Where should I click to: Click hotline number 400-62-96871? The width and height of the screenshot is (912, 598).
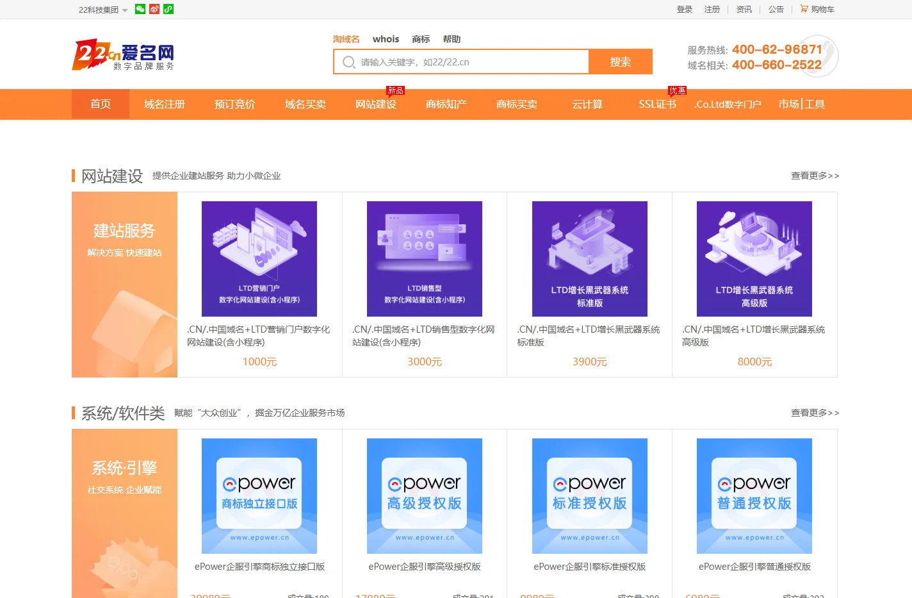click(x=777, y=49)
